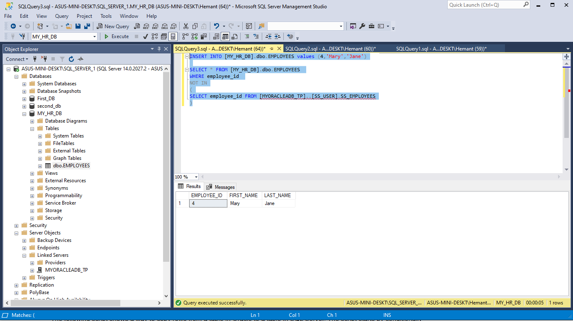Click the EMPLOYEE_ID cell containing 4

(x=208, y=203)
